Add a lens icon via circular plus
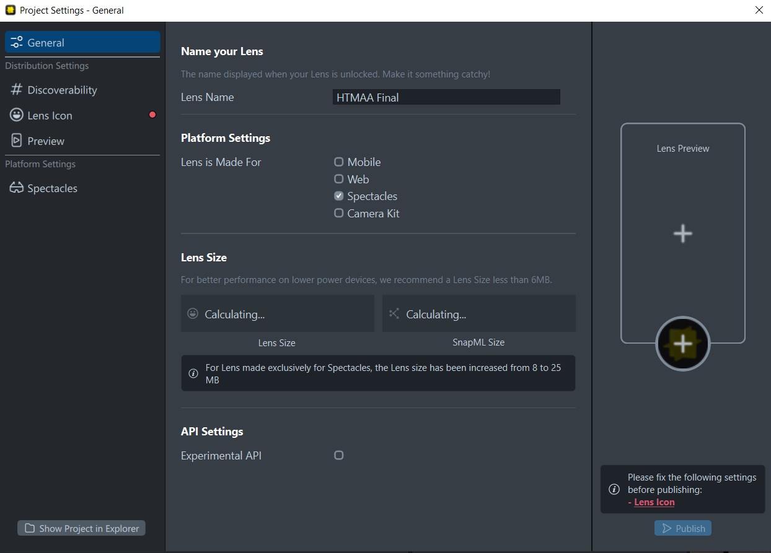Screen dimensions: 771x553 (x=682, y=344)
